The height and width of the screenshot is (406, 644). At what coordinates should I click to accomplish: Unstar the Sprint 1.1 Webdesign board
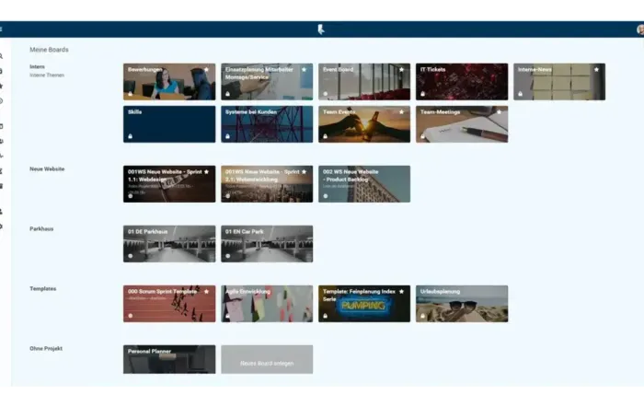pyautogui.click(x=207, y=172)
